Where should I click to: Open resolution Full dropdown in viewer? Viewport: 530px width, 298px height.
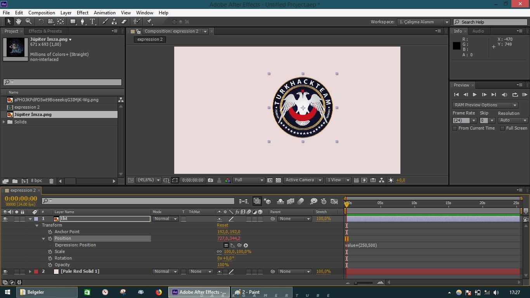[x=249, y=180]
